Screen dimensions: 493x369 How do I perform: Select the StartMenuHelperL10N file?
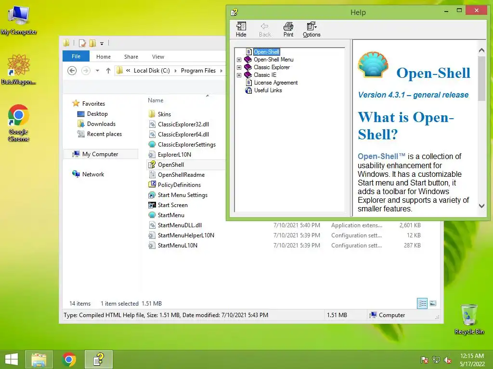point(186,235)
